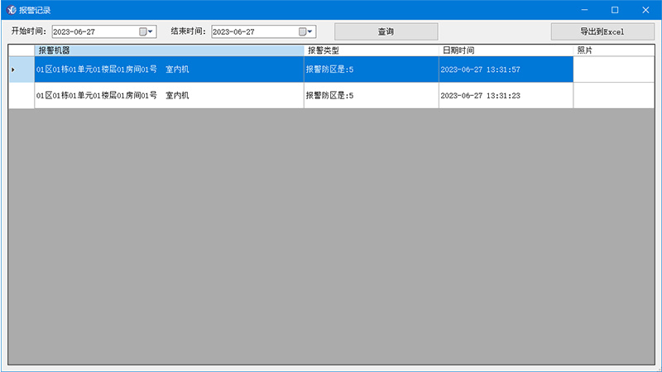Screen dimensions: 662x372
Task: Sort by 报警类型 column header
Action: [371, 50]
